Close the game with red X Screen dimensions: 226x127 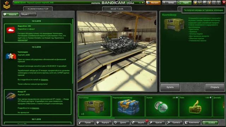[224, 2]
